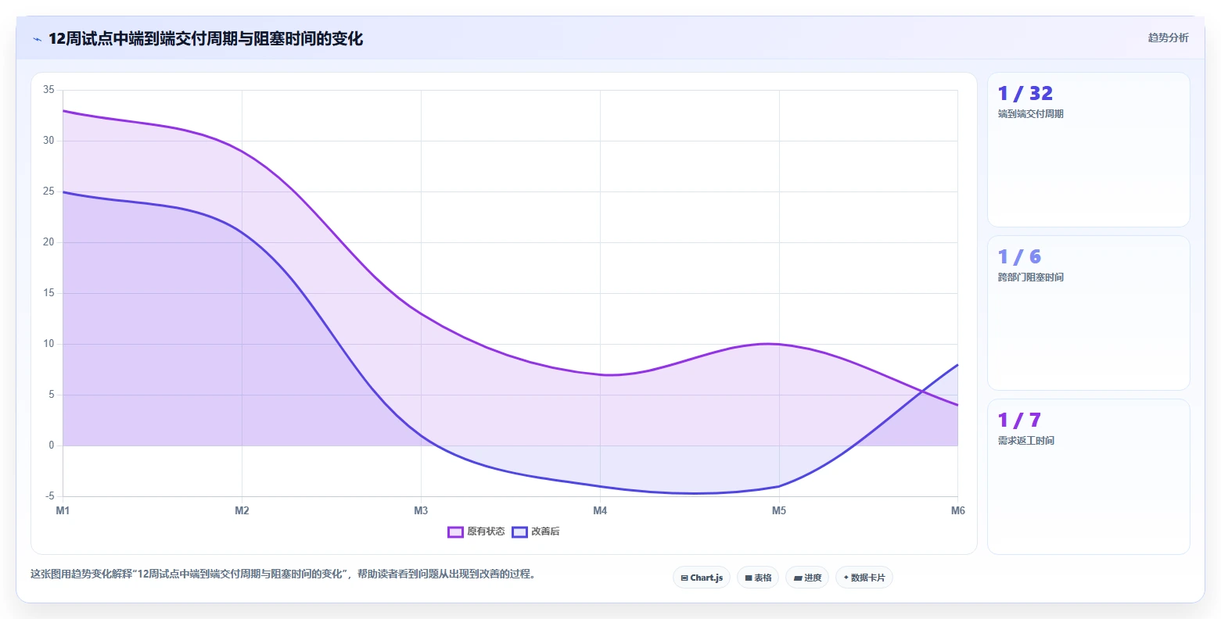Click the 改善后 line point at M6

(957, 365)
